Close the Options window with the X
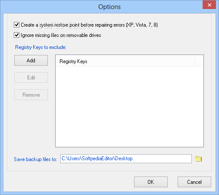 pos(209,5)
